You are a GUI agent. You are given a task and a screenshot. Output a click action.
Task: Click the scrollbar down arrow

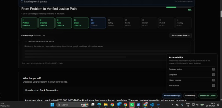pyautogui.click(x=221, y=100)
